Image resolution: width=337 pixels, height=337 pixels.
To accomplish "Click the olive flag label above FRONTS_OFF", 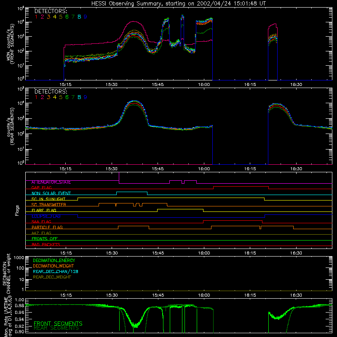I will coord(41,233).
